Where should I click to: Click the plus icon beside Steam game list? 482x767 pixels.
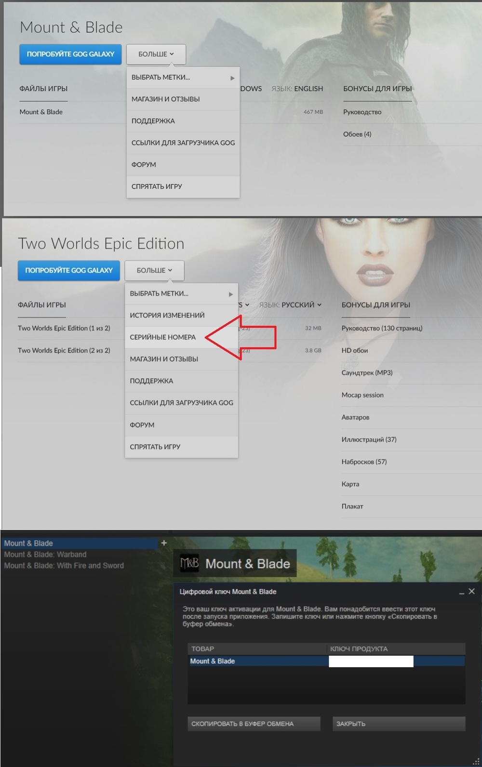(x=164, y=543)
